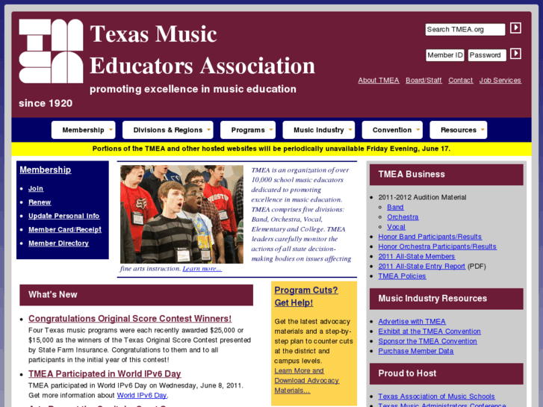Click the World IPv6 Day inline link

coord(142,395)
